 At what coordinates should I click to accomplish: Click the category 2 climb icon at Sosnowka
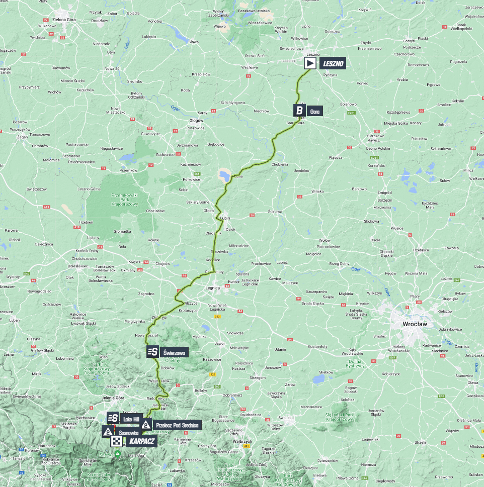108,431
